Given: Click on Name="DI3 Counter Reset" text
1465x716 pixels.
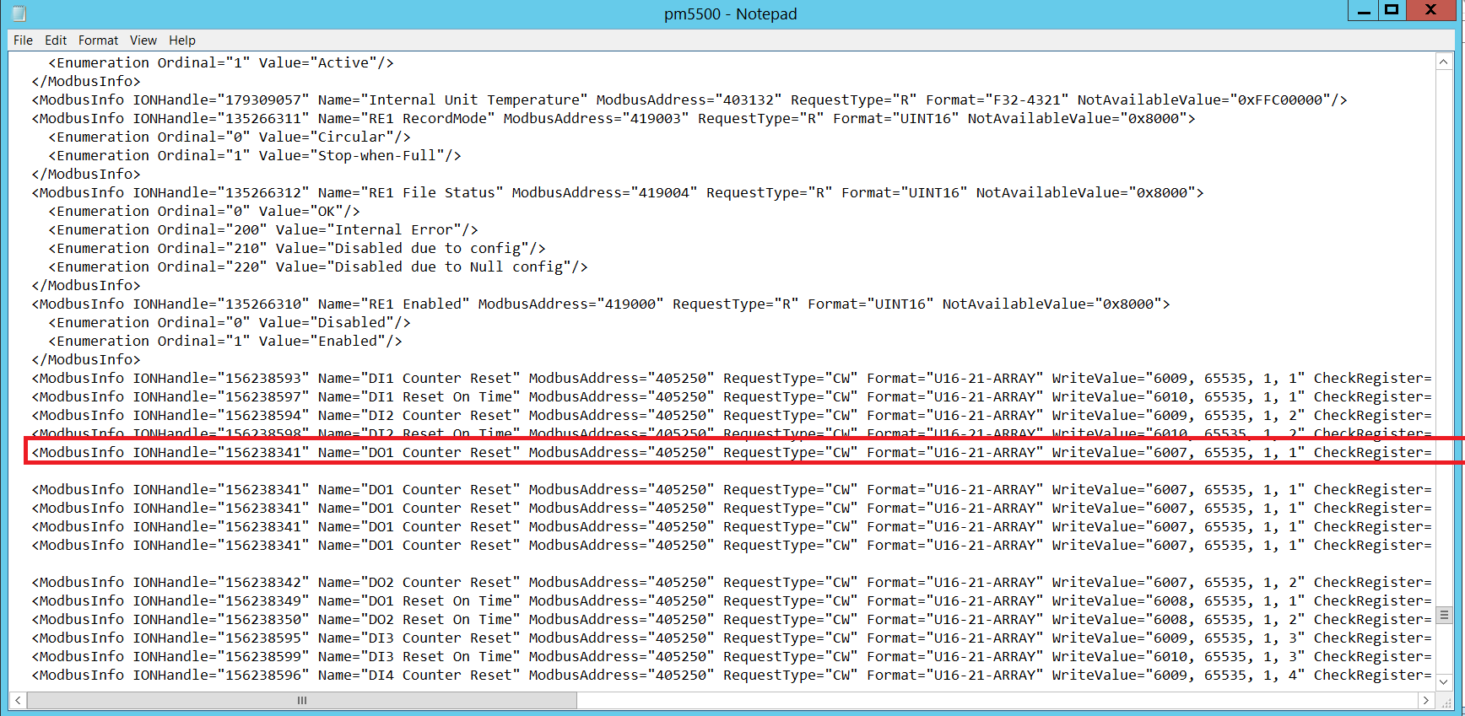Looking at the screenshot, I should tap(419, 638).
